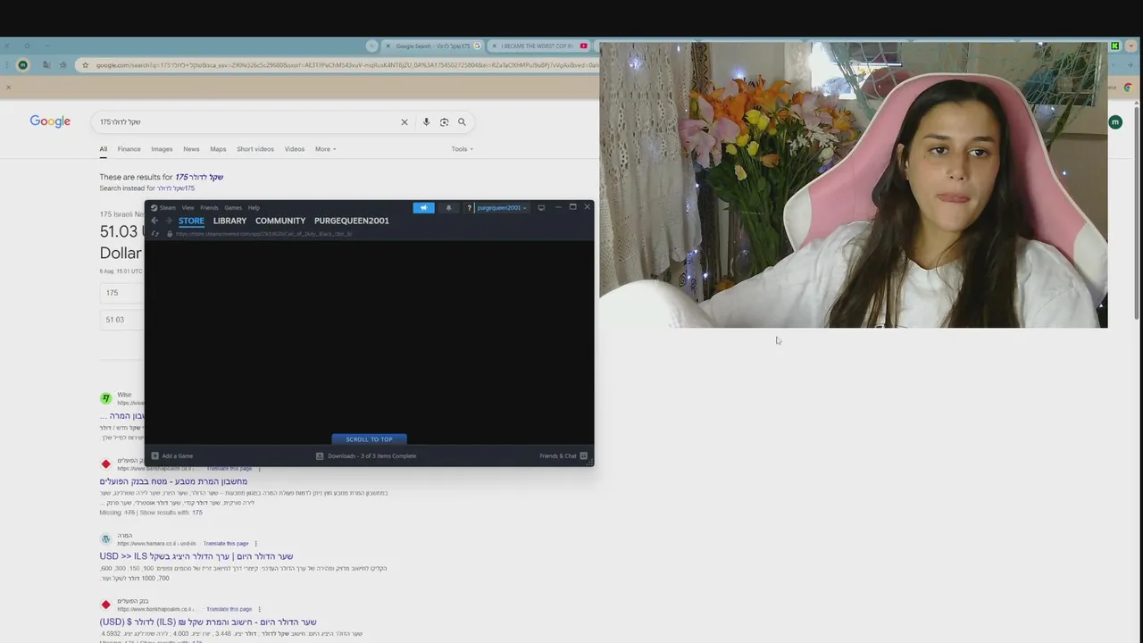Go back in Steam store navigation
This screenshot has height=643, width=1143.
154,221
